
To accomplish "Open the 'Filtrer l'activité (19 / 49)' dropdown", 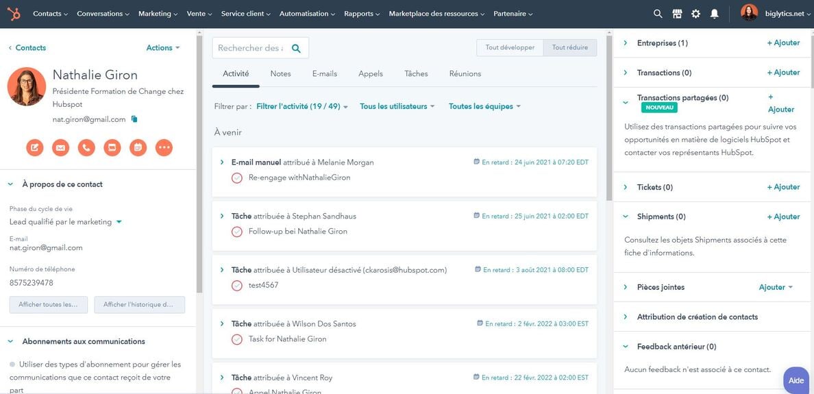I will click(302, 107).
